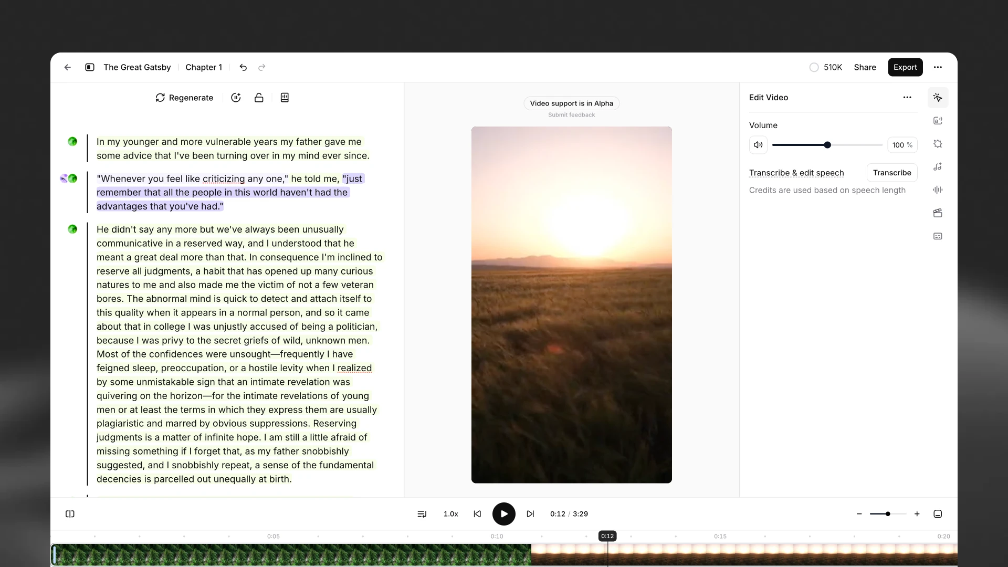The width and height of the screenshot is (1008, 567).
Task: Click the Submit feedback link
Action: (x=572, y=114)
